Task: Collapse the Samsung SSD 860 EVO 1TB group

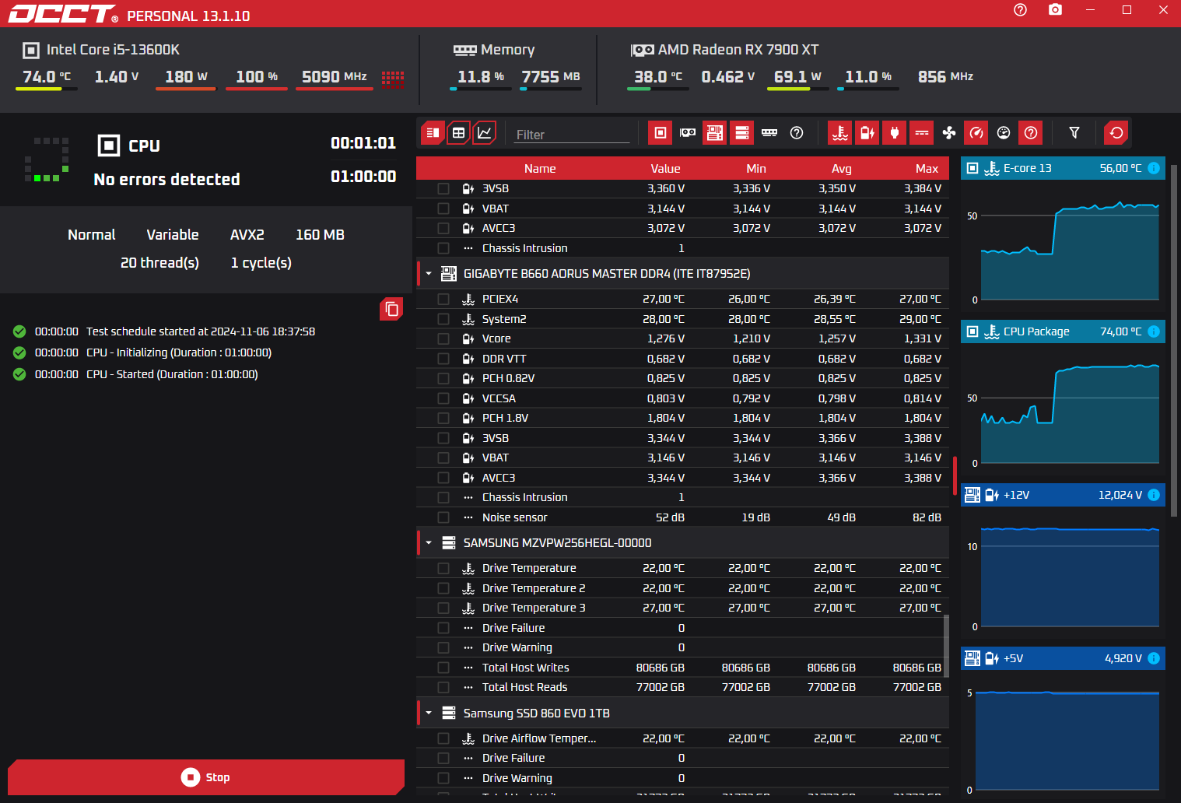Action: tap(429, 714)
